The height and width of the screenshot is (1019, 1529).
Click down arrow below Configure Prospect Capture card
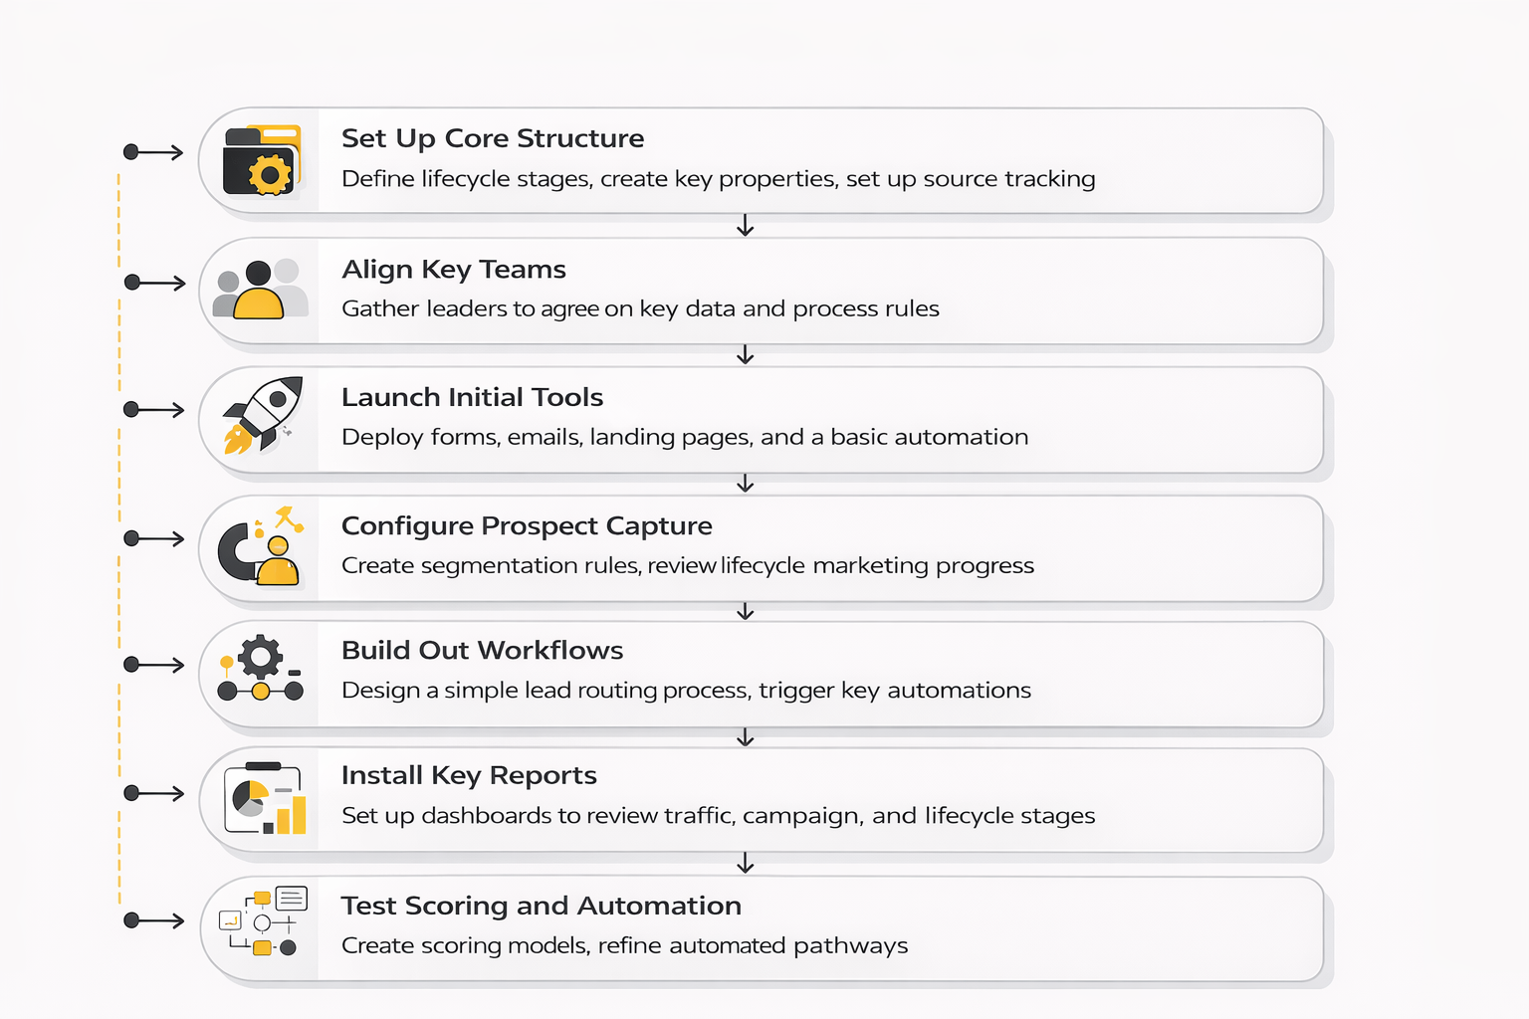click(745, 611)
